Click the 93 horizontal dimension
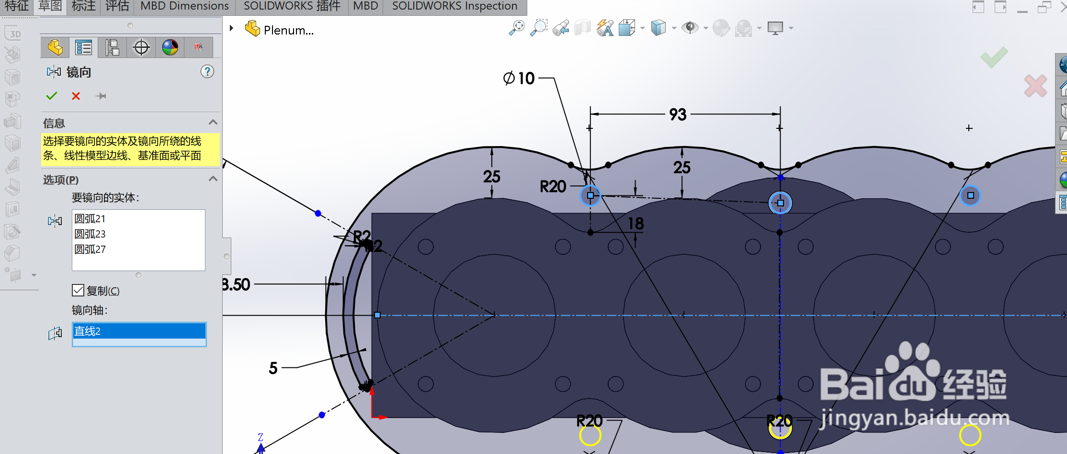1067x454 pixels. pos(678,115)
